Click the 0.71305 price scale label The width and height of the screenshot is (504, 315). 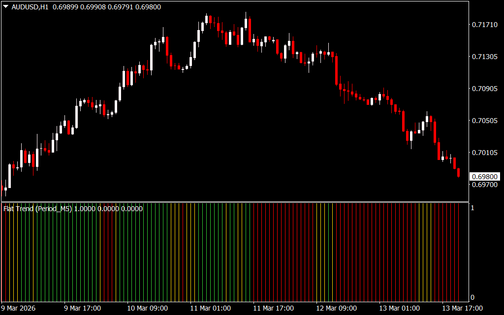pyautogui.click(x=483, y=57)
